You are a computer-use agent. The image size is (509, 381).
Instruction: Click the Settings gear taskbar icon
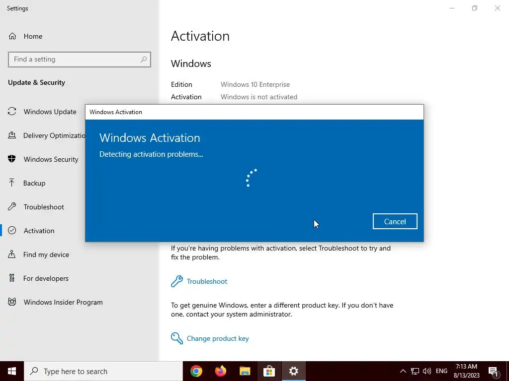point(293,371)
